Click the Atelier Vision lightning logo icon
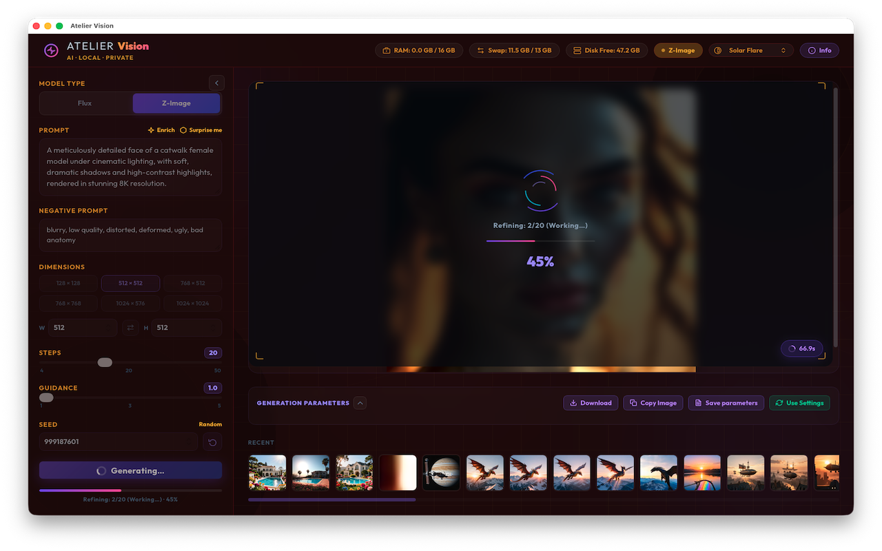Screen dimensions: 882x551 (x=51, y=50)
